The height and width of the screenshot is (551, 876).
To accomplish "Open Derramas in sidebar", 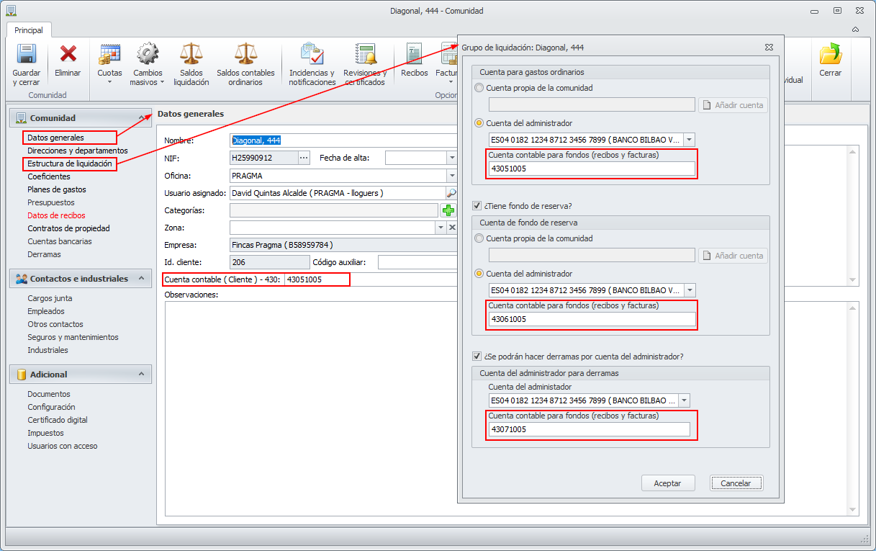I will click(45, 254).
